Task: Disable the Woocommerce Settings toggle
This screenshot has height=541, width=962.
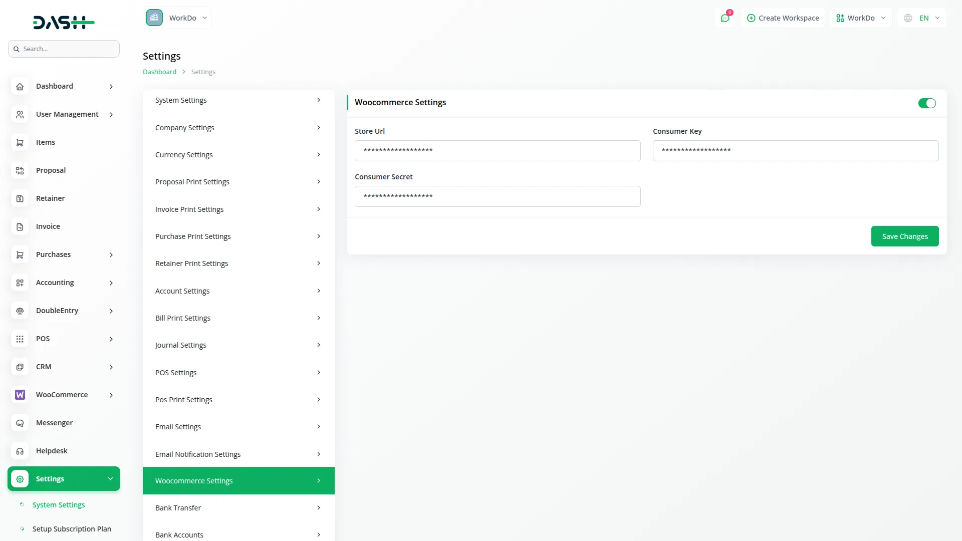Action: [x=926, y=103]
